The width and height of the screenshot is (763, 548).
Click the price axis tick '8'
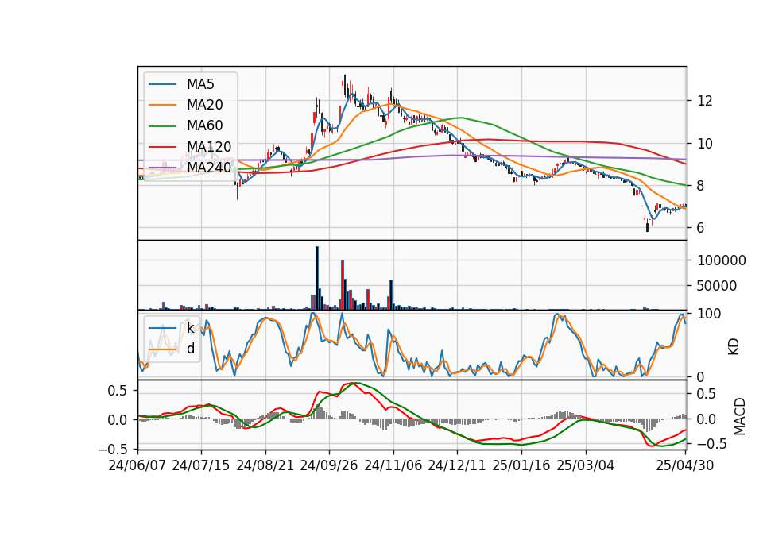coord(700,186)
